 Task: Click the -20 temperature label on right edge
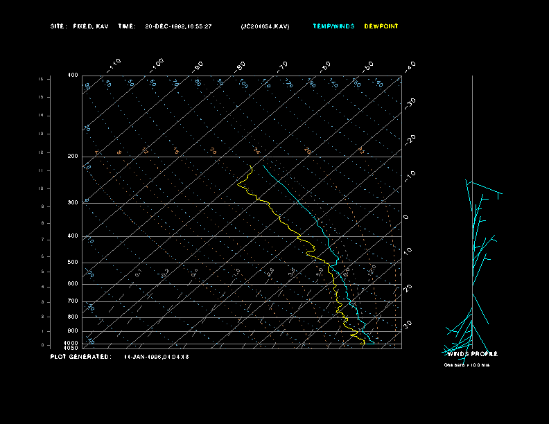(x=410, y=140)
